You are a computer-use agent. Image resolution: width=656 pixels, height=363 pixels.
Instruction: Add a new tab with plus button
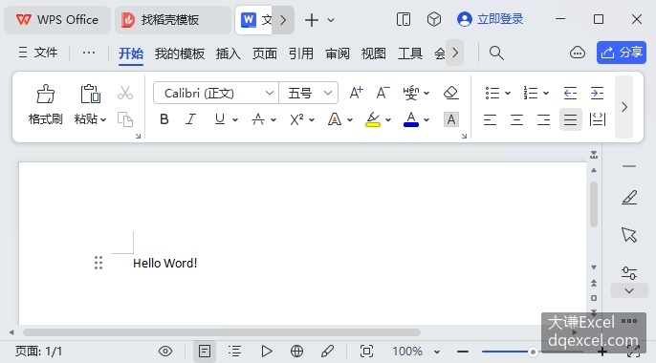312,20
